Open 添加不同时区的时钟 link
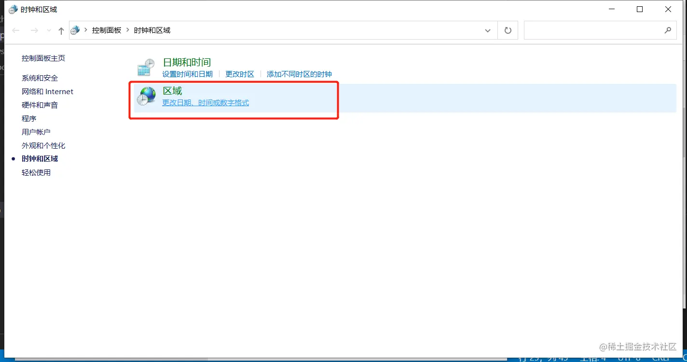Image resolution: width=687 pixels, height=362 pixels. [299, 74]
